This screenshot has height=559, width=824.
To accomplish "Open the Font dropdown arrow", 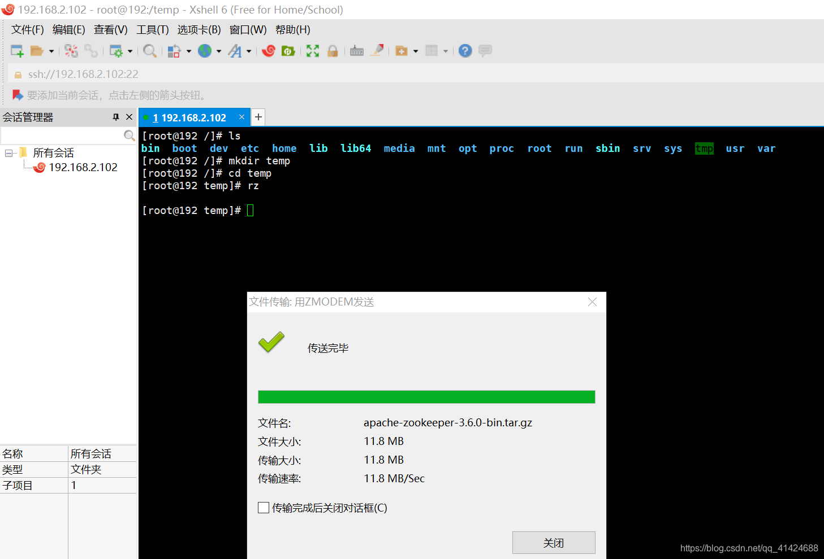I will point(249,51).
